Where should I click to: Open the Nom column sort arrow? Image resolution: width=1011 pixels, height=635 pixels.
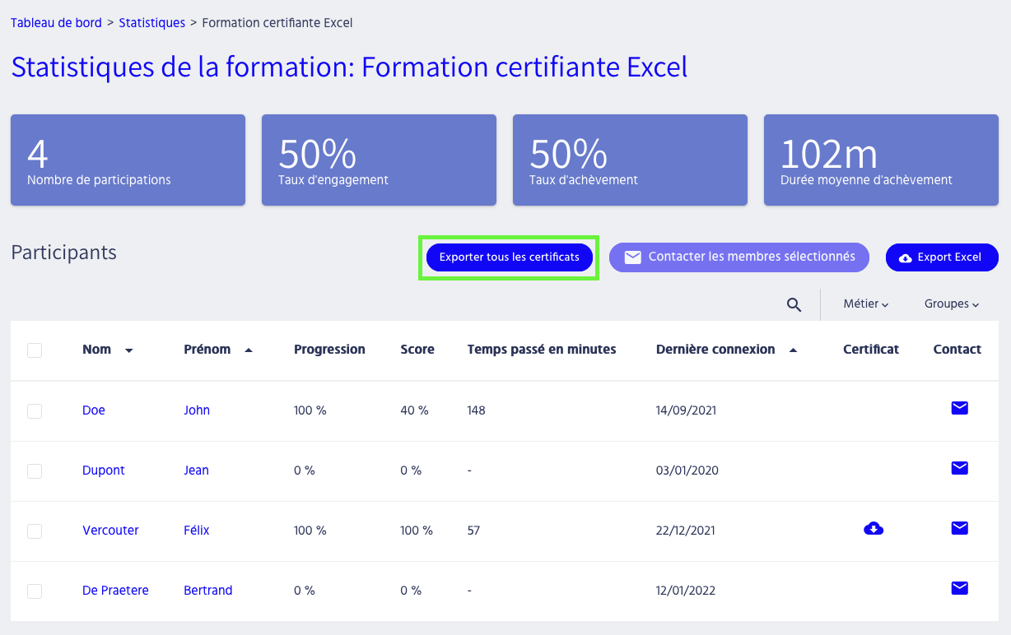point(129,350)
